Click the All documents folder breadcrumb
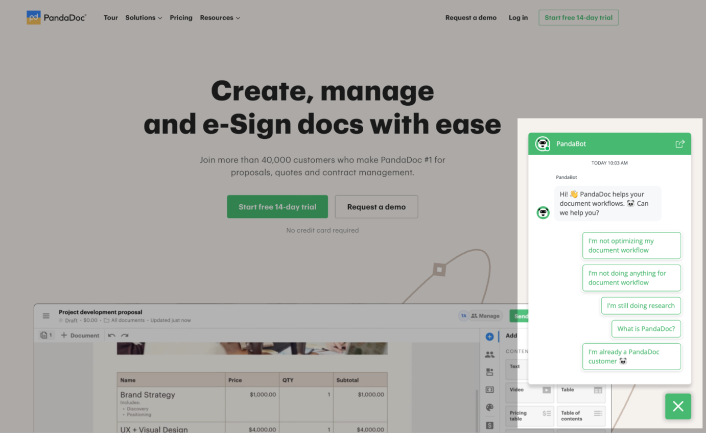Screen dimensions: 706x433 pos(124,321)
